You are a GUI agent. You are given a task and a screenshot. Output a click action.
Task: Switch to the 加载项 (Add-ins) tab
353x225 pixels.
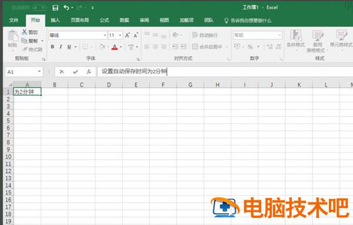point(187,20)
